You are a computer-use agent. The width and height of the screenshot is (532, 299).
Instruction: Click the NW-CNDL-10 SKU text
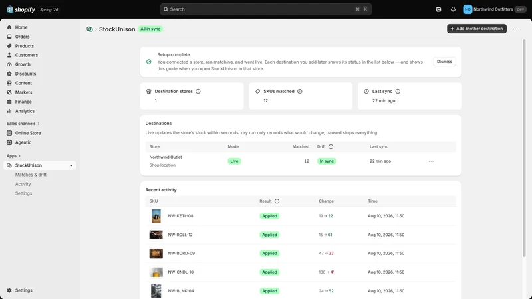(x=181, y=272)
